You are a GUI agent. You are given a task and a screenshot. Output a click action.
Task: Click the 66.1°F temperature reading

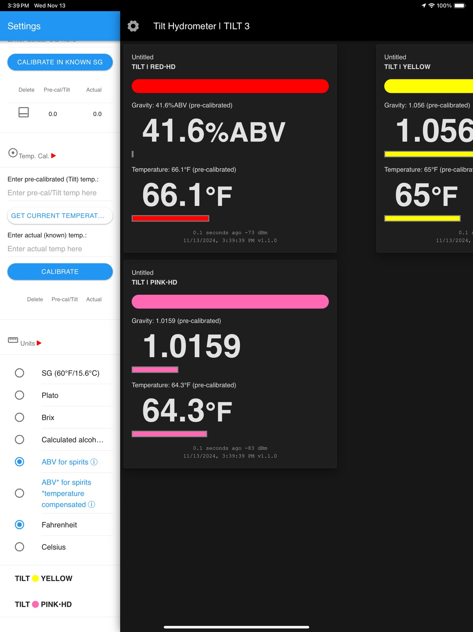pyautogui.click(x=187, y=195)
